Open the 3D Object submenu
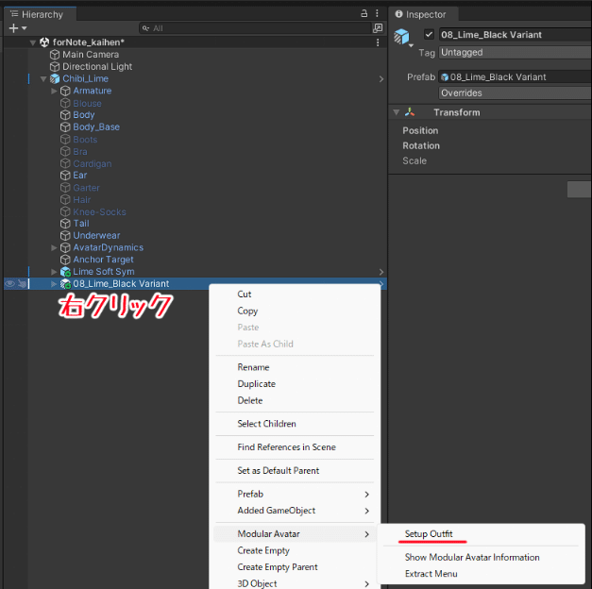Viewport: 592px width, 589px height. click(x=295, y=583)
